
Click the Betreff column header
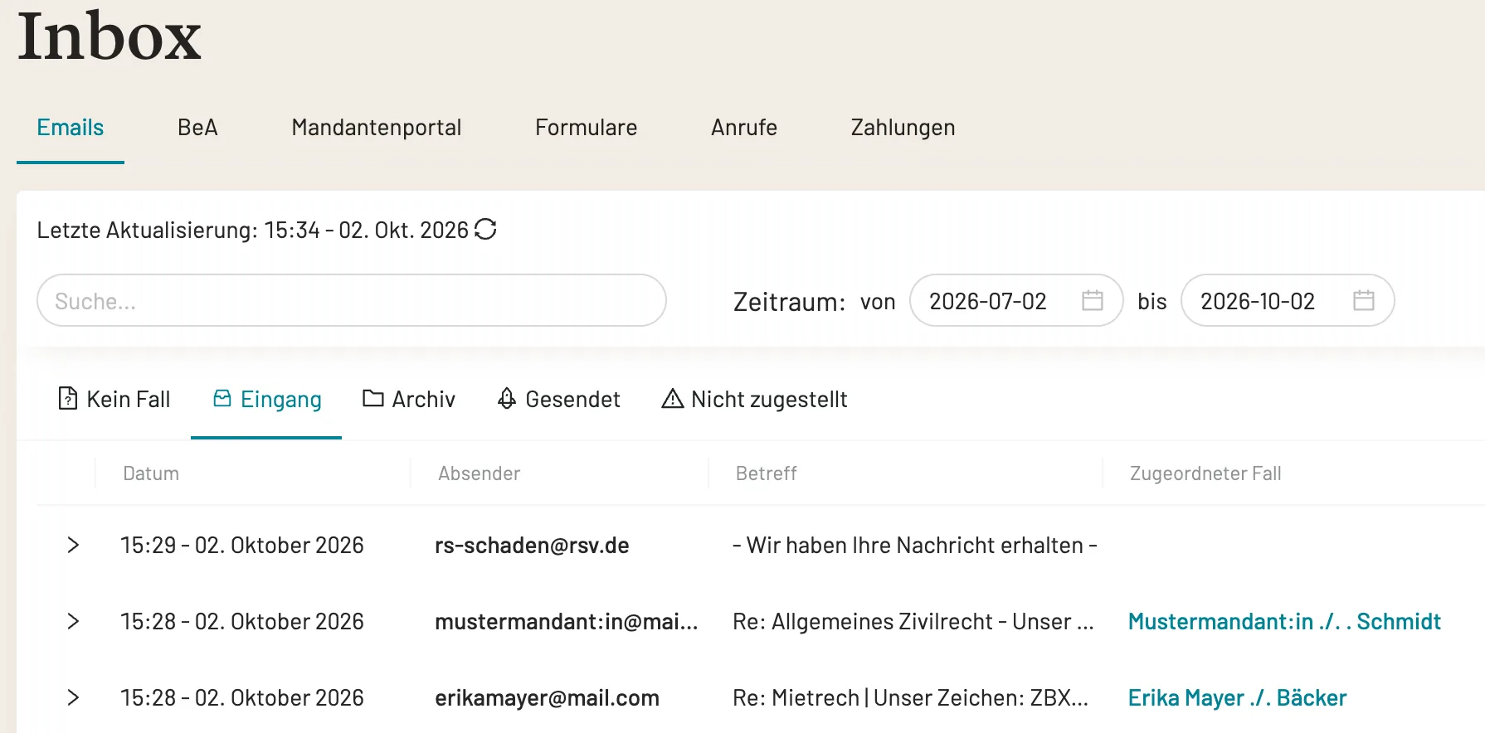tap(767, 473)
